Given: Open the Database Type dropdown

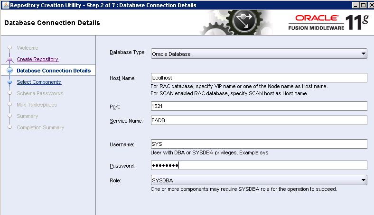Looking at the screenshot, I should click(259, 54).
